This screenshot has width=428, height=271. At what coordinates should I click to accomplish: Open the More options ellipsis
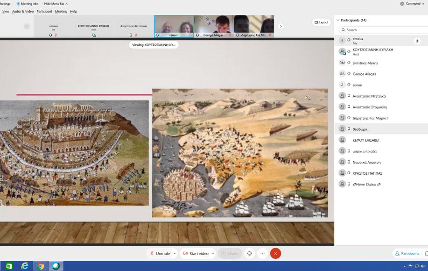click(263, 254)
